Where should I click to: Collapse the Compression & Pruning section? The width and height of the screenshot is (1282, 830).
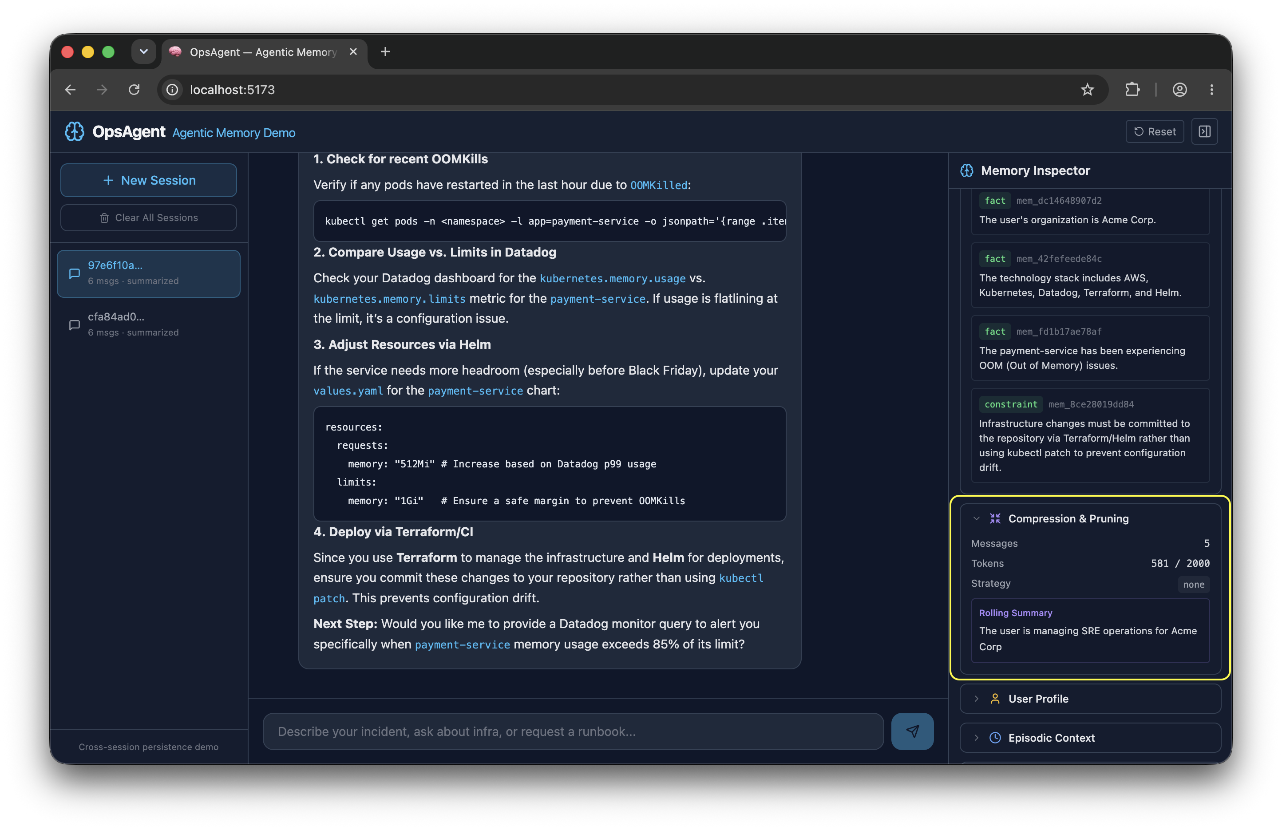(976, 518)
